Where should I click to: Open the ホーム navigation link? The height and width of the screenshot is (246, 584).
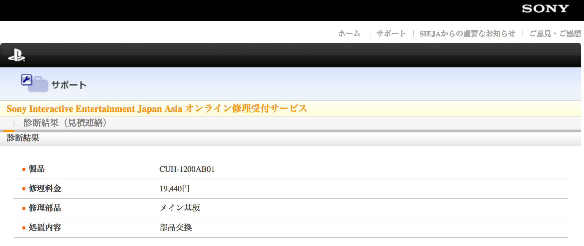[x=349, y=33]
